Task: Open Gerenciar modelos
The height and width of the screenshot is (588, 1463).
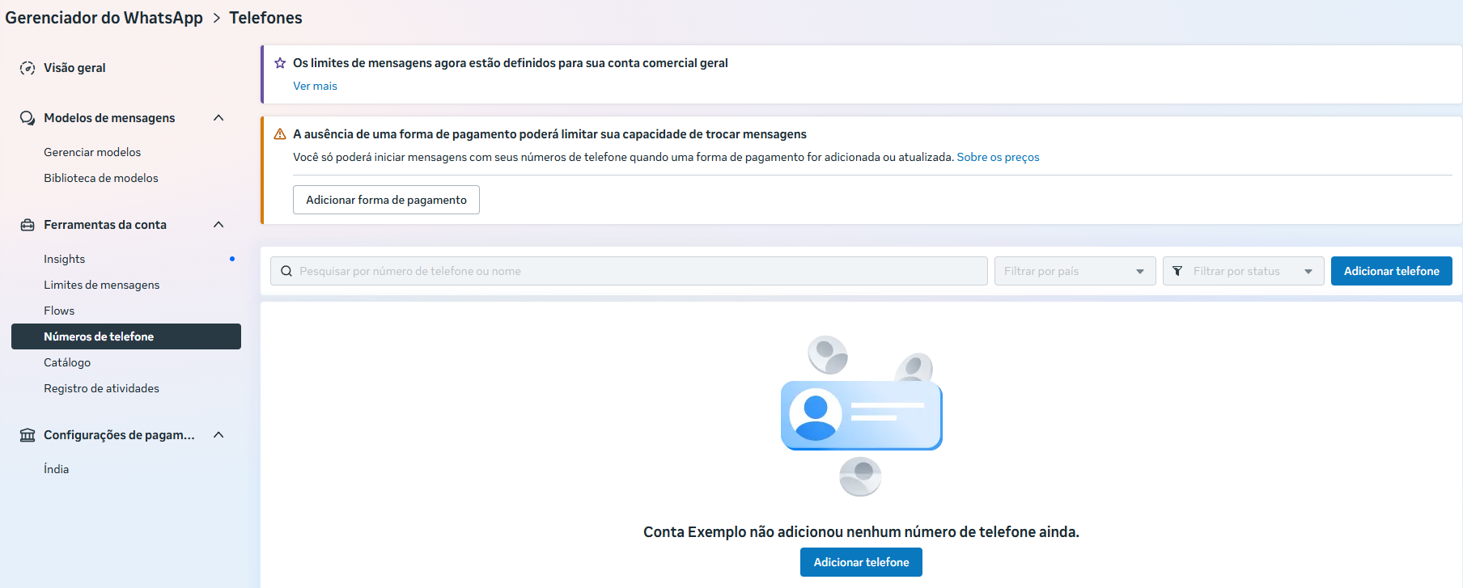Action: click(92, 152)
